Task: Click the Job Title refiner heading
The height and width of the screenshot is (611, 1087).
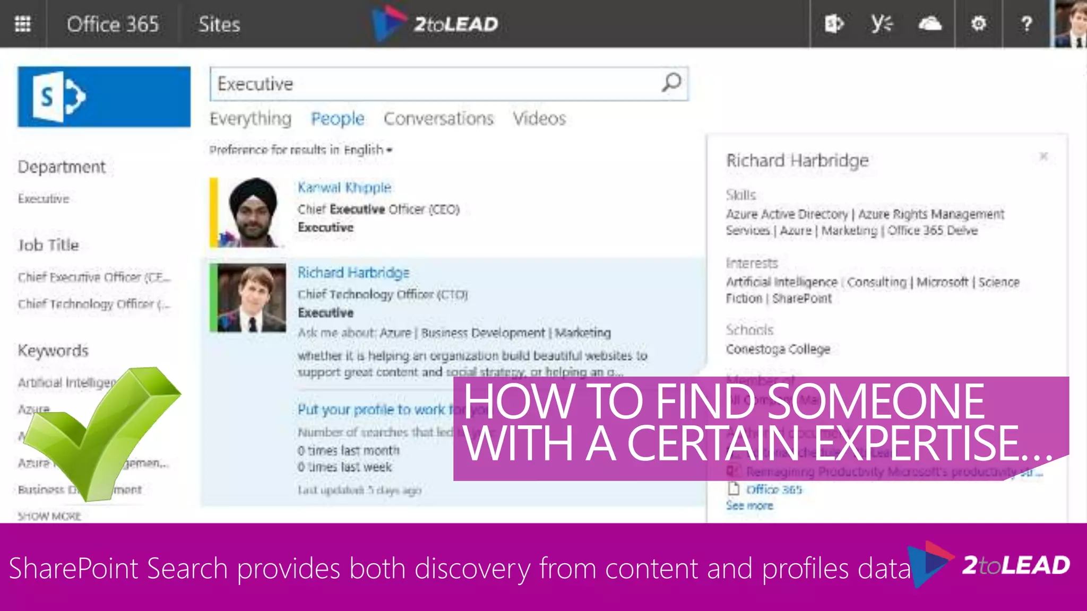Action: point(48,245)
